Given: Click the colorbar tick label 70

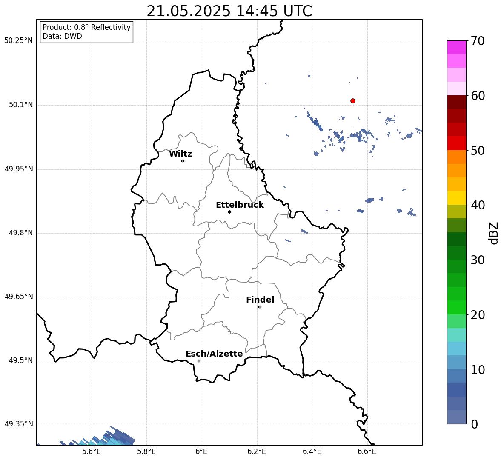Looking at the screenshot, I should click(x=478, y=41).
